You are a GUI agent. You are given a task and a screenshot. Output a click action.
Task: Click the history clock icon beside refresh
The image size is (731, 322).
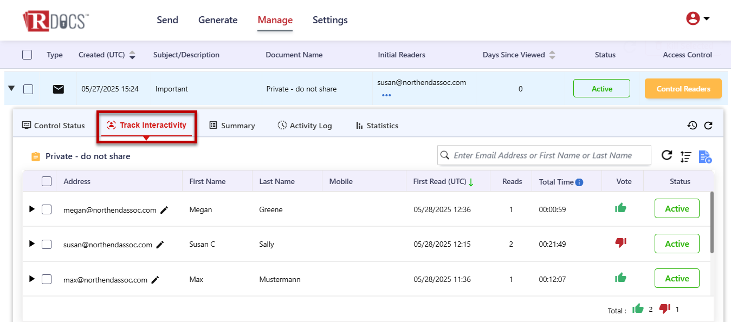(692, 126)
